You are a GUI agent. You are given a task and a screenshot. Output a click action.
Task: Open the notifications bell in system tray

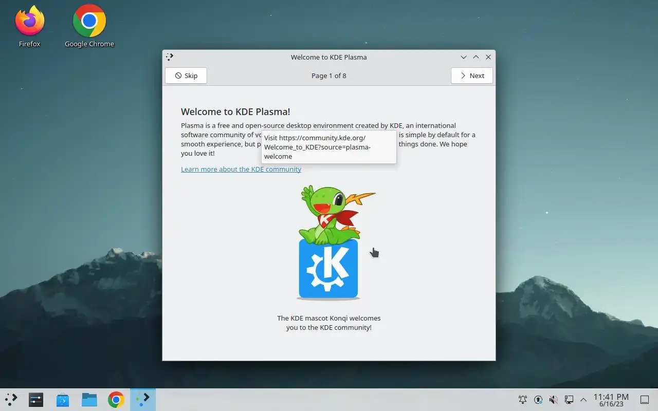[x=523, y=400]
